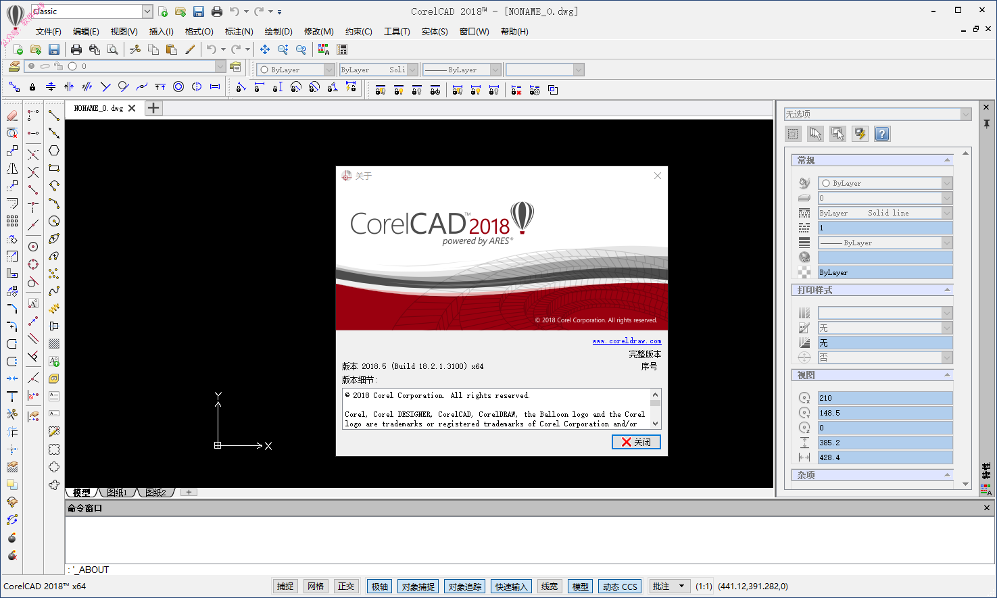Click the Quick Select icon in Properties panel

point(860,134)
